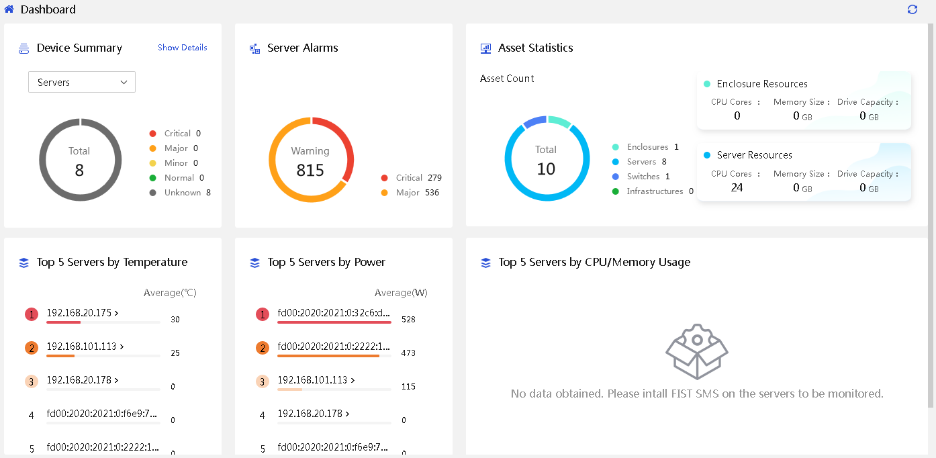The image size is (936, 458).
Task: Click the Top 5 Servers by Power icon
Action: click(x=254, y=263)
